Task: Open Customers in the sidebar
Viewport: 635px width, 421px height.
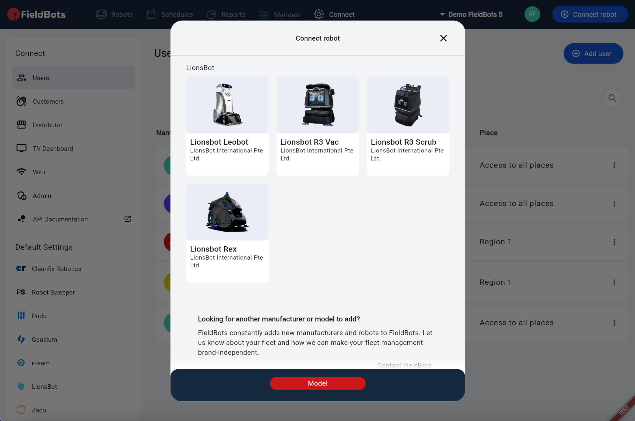Action: pyautogui.click(x=74, y=101)
